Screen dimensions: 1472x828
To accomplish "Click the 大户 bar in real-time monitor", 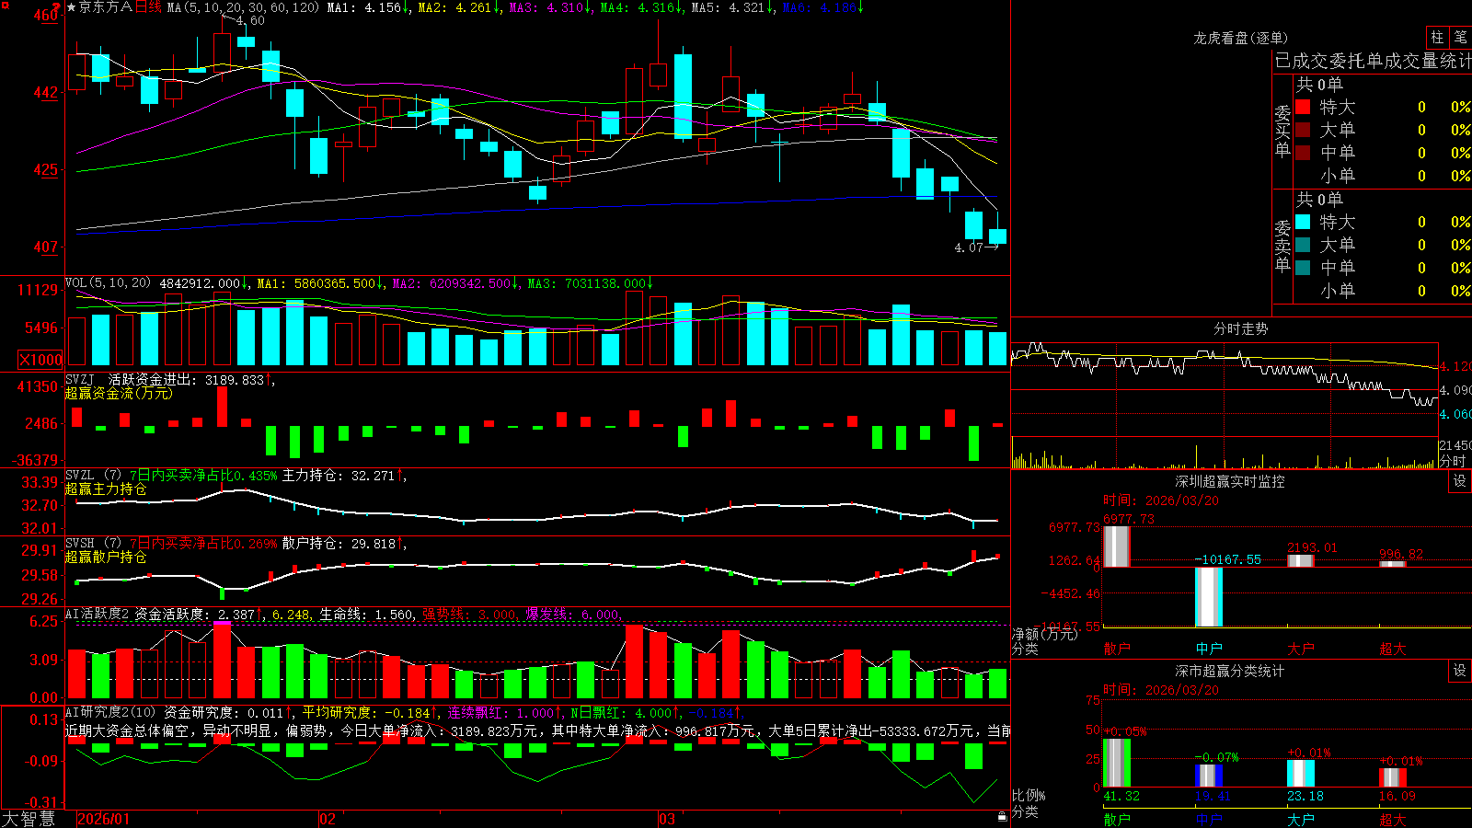I will click(x=1301, y=560).
